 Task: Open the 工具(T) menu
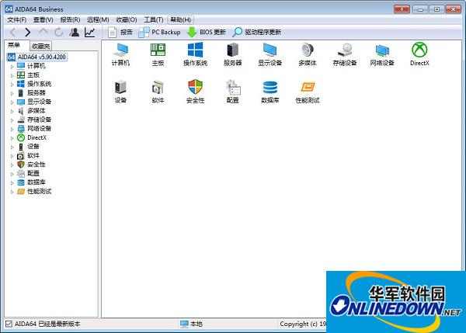pyautogui.click(x=154, y=20)
